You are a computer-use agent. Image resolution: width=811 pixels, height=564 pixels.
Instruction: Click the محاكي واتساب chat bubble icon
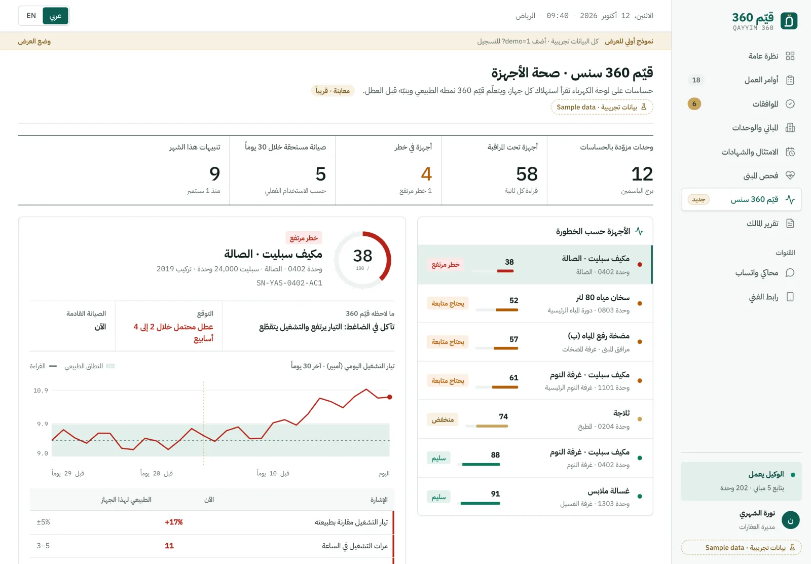tap(790, 273)
